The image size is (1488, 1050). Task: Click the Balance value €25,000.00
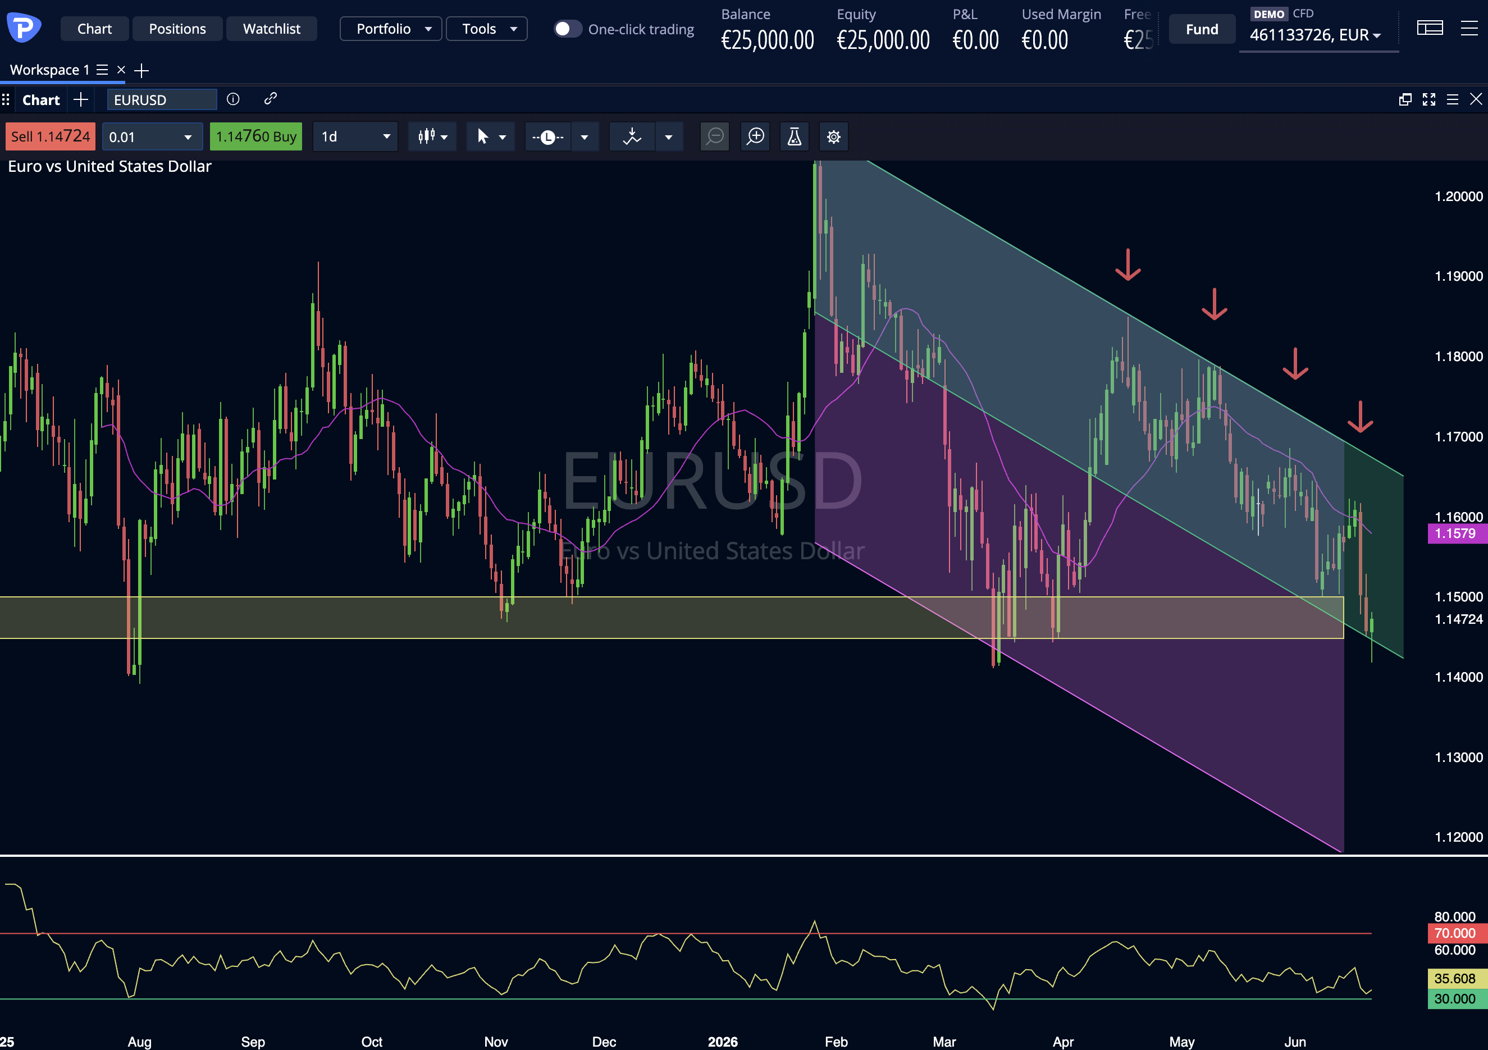(x=768, y=40)
